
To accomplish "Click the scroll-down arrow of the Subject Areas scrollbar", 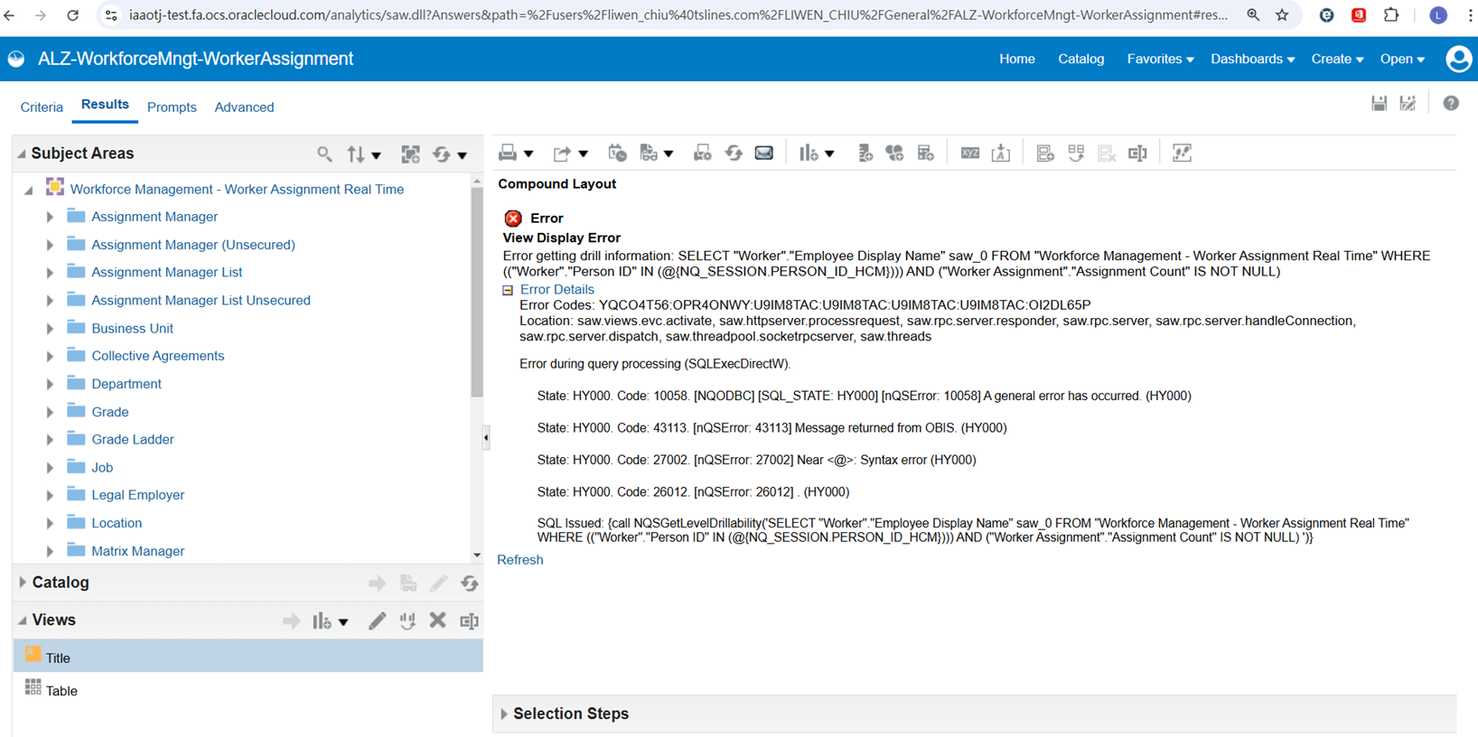I will coord(477,555).
